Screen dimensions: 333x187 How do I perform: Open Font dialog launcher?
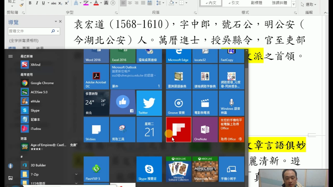click(x=116, y=13)
